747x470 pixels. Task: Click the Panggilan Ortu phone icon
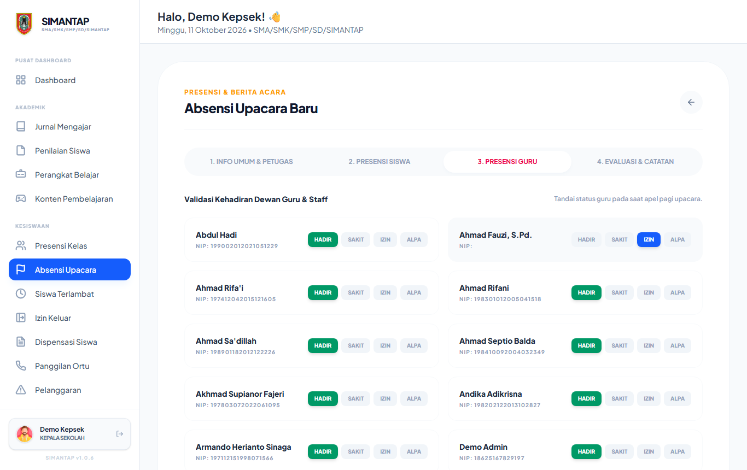click(21, 366)
